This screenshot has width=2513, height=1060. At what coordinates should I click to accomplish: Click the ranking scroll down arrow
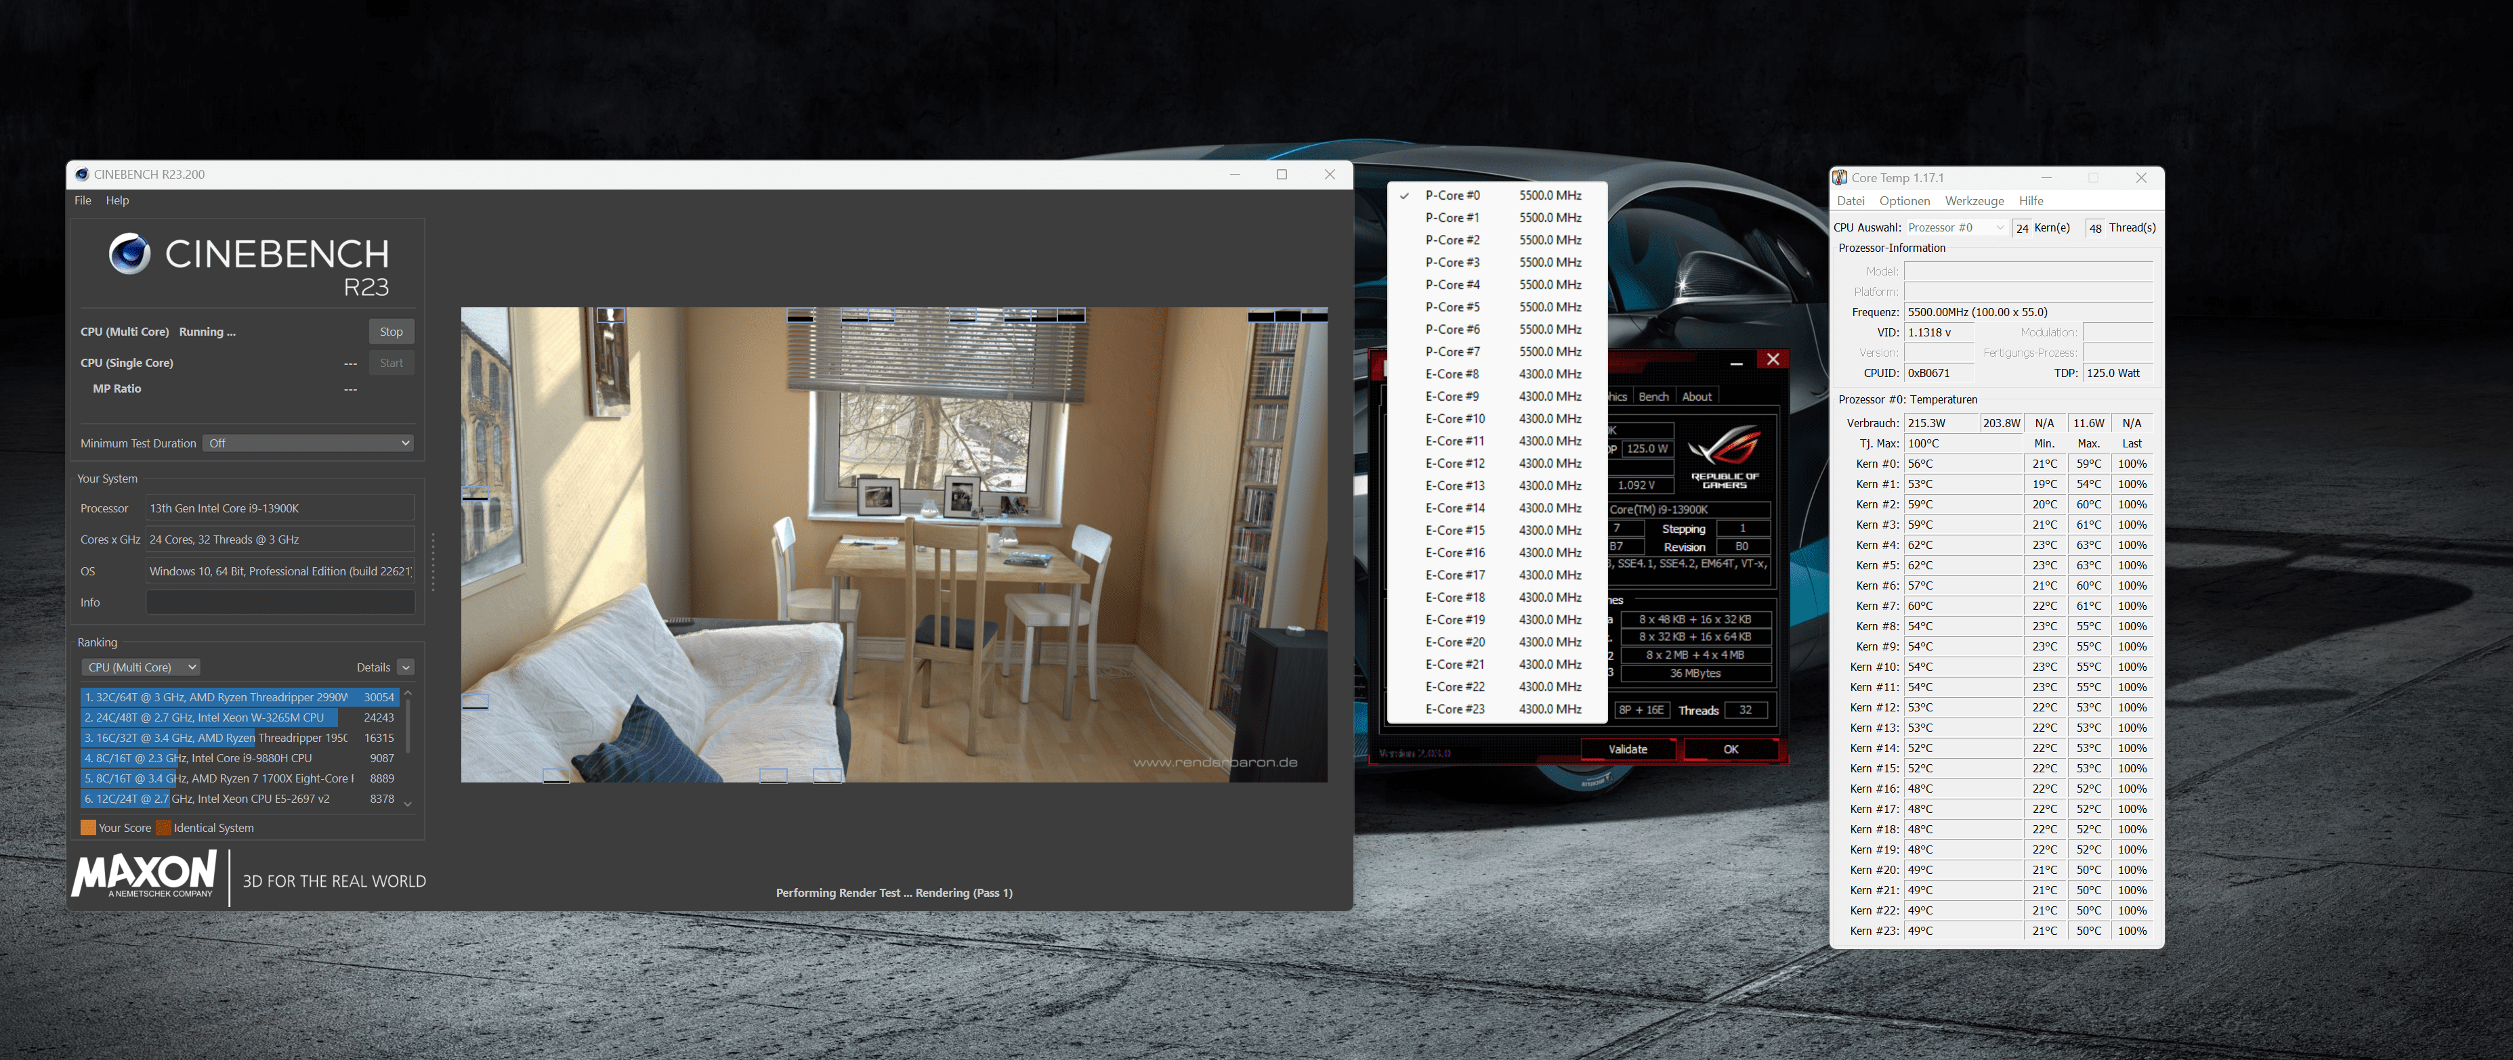tap(408, 805)
